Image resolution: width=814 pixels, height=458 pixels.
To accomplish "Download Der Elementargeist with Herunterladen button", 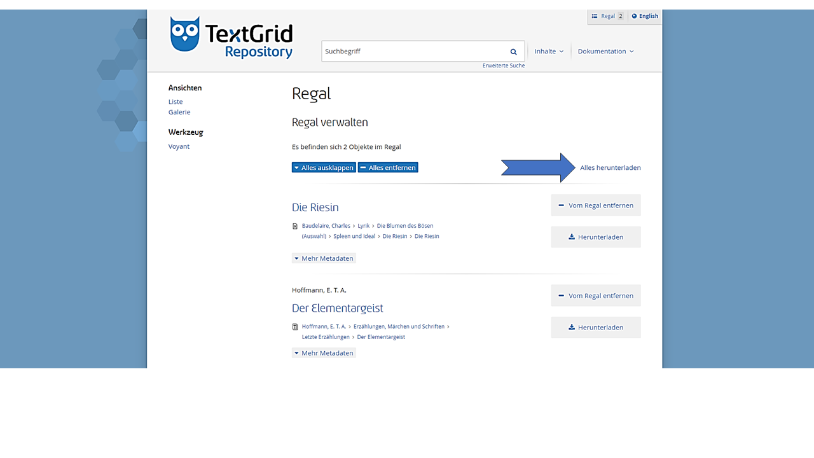I will point(596,328).
